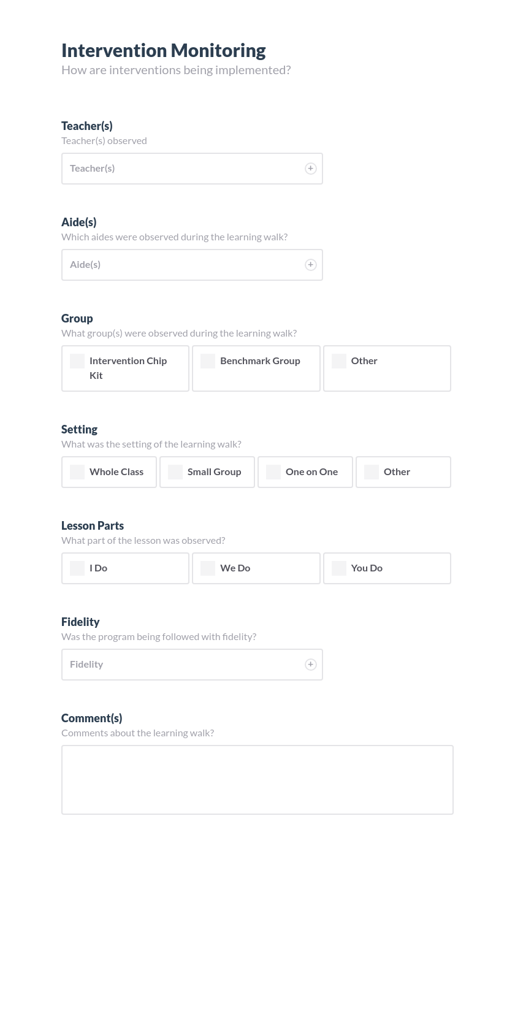This screenshot has width=515, height=1030.
Task: Check the We Do checkbox
Action: [208, 568]
